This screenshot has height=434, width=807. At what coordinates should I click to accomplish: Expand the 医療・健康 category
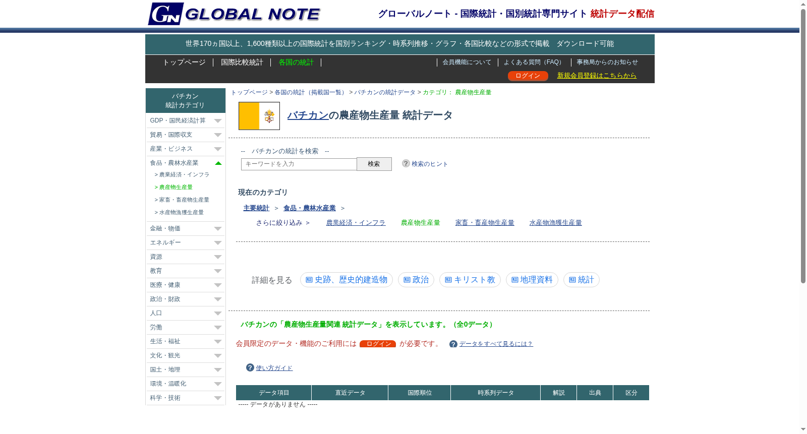click(186, 285)
